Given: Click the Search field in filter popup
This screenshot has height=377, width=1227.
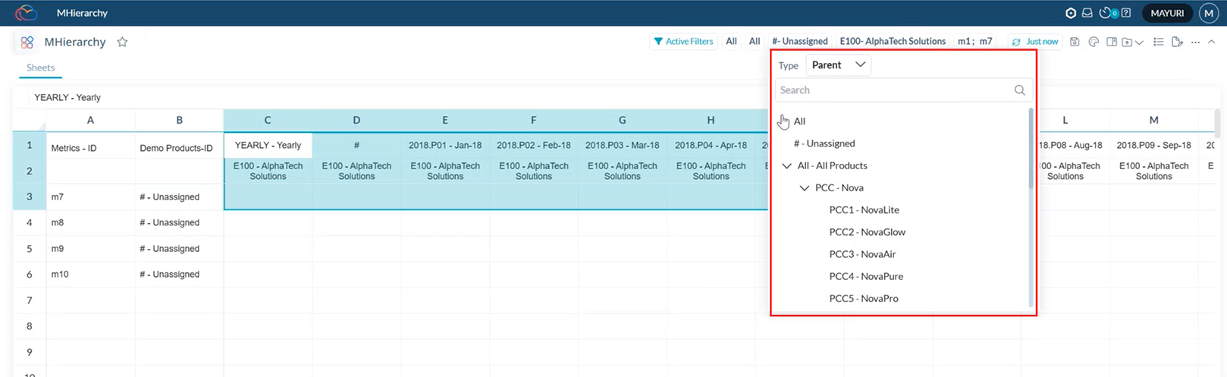Looking at the screenshot, I should point(895,90).
